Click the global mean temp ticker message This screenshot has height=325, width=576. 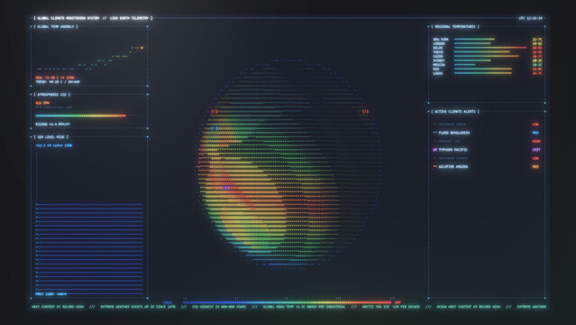coord(304,307)
